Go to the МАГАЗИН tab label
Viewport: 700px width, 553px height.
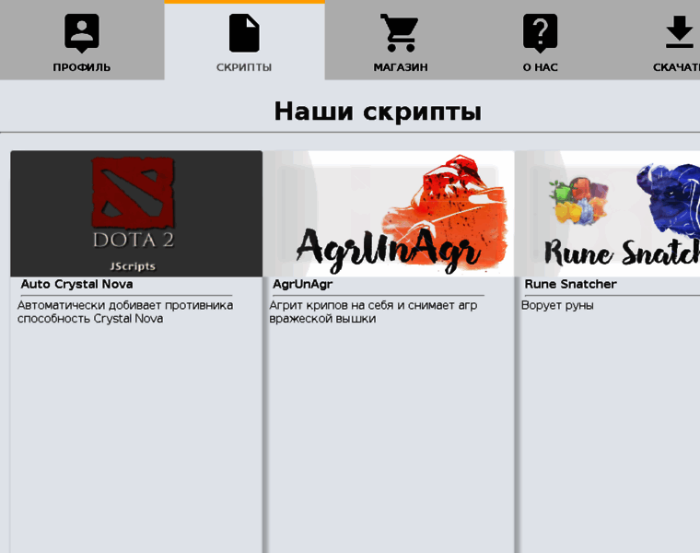pyautogui.click(x=401, y=67)
